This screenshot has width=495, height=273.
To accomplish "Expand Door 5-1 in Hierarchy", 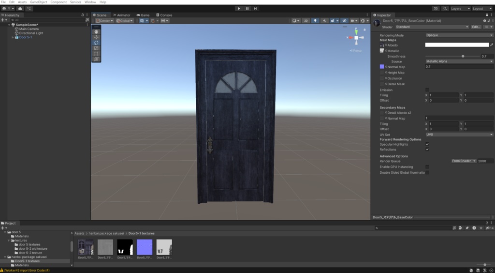I will 13,37.
